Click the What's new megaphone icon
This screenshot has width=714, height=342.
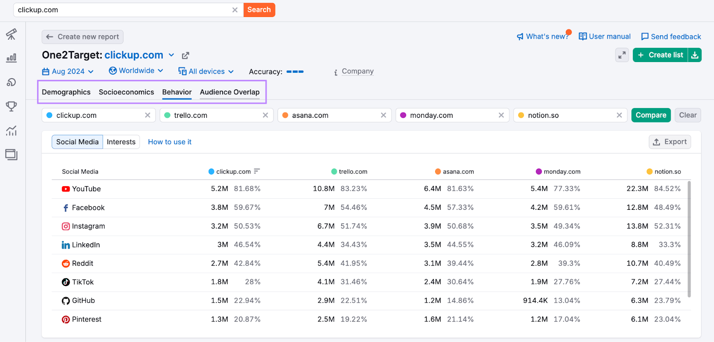(520, 37)
